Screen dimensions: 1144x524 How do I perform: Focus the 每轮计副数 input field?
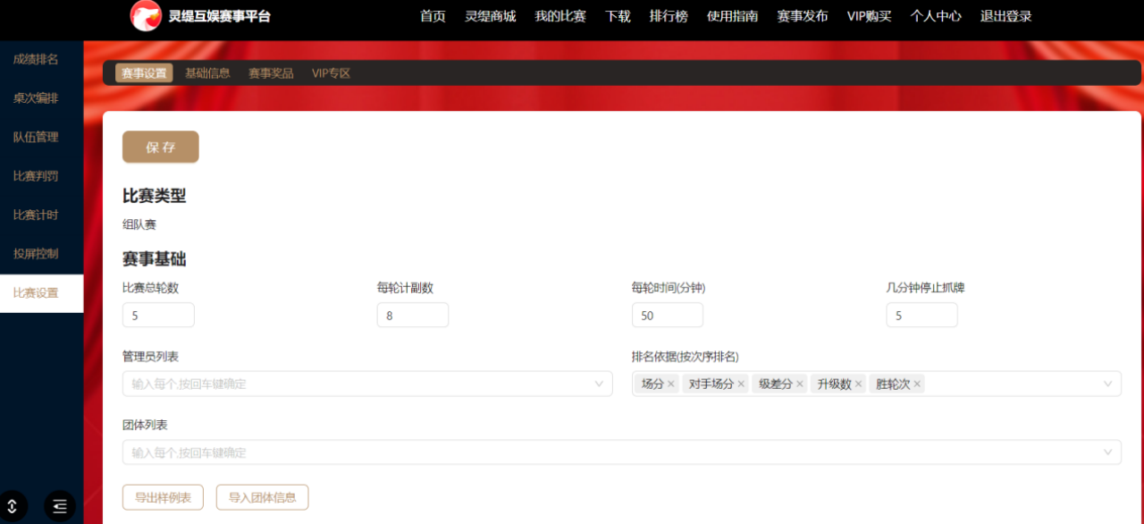[413, 316]
